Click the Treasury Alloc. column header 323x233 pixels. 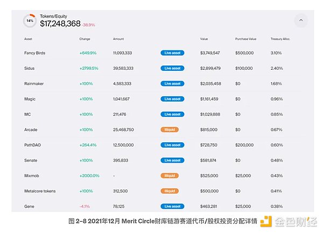(x=281, y=39)
